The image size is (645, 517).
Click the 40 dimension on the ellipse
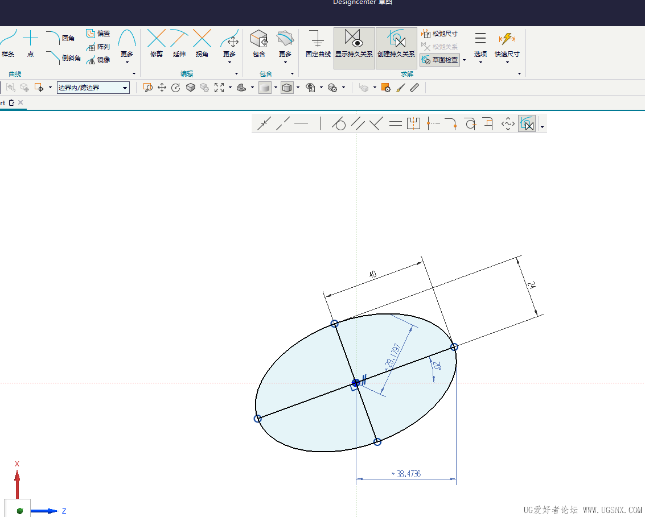tap(373, 275)
